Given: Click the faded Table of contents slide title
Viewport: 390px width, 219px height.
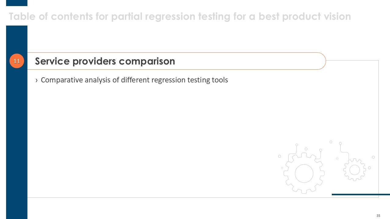Looking at the screenshot, I should coord(180,16).
